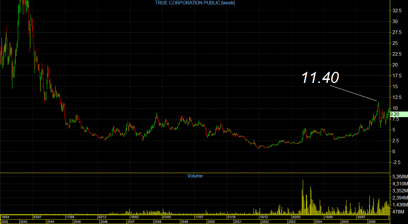
Task: Select year 2556 on the timeline
Action: click(x=372, y=222)
